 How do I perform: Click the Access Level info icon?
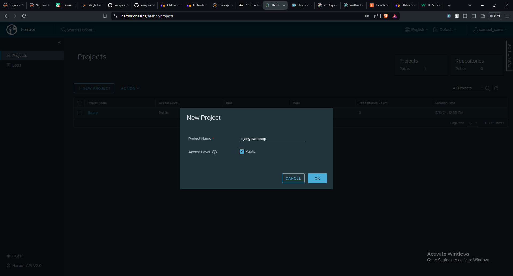point(215,152)
